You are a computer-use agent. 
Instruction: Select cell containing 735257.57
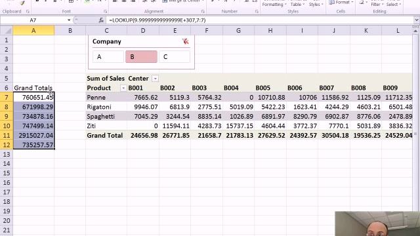click(33, 145)
